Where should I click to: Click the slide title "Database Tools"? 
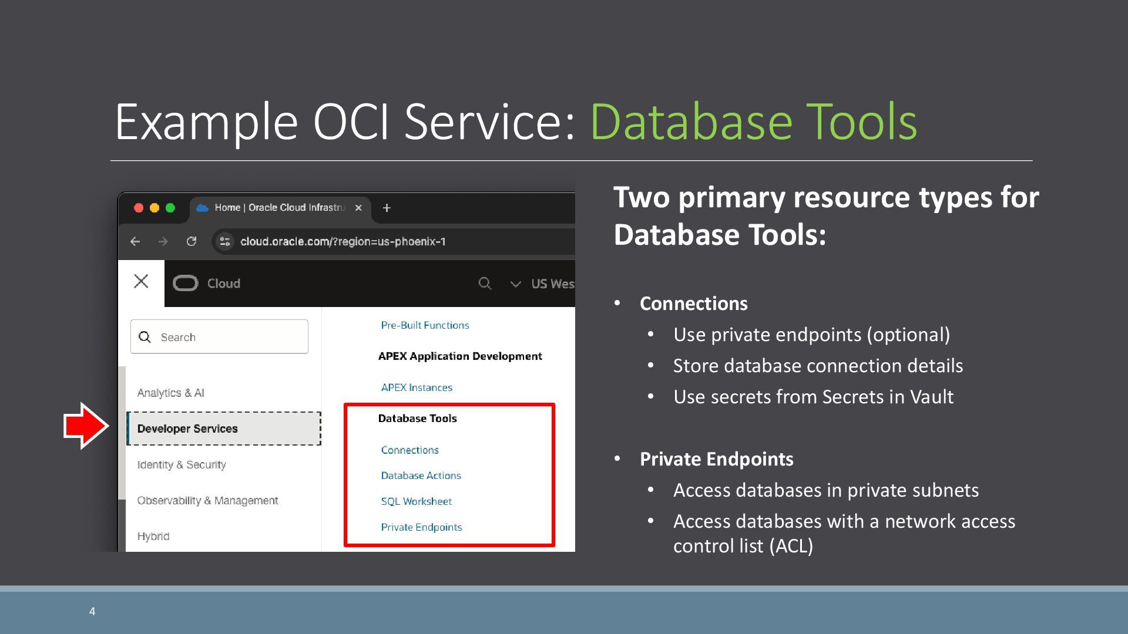coord(753,122)
